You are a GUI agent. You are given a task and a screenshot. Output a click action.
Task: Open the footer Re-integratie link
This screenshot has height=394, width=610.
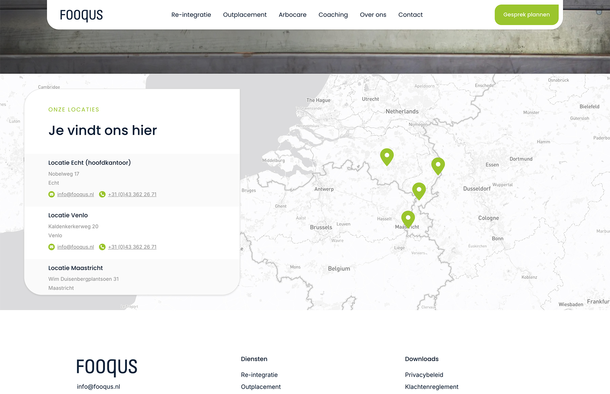pyautogui.click(x=259, y=375)
